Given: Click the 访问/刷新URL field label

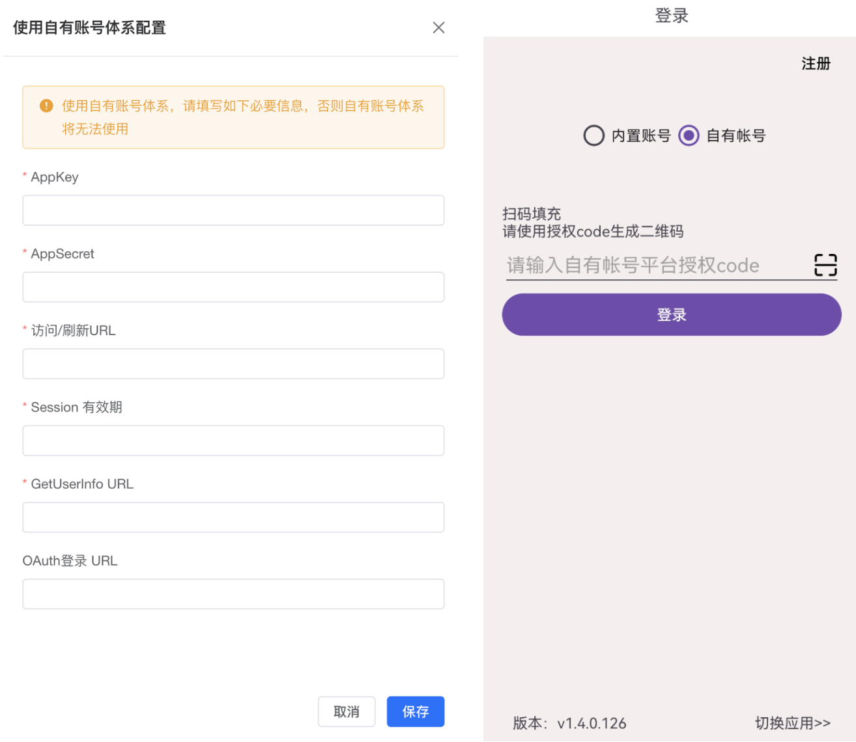Looking at the screenshot, I should point(73,331).
